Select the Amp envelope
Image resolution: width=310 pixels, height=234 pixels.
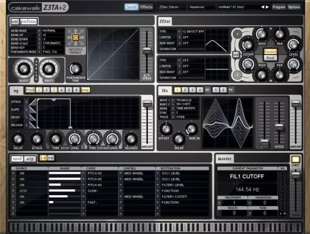85,90
